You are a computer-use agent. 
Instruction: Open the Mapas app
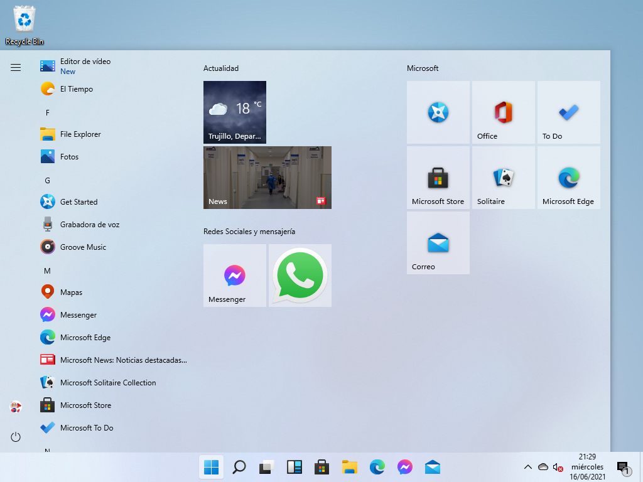tap(114, 292)
